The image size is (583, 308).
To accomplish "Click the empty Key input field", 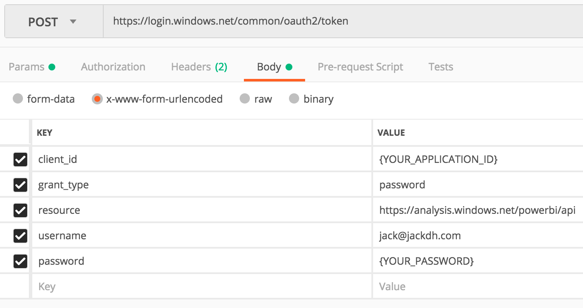I will (x=127, y=286).
